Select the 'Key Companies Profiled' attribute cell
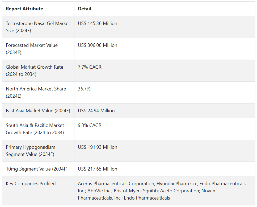This screenshot has width=257, height=207. (x=31, y=184)
